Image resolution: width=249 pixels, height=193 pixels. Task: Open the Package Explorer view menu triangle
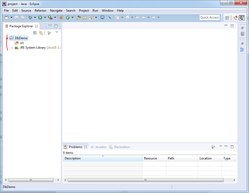coord(57,32)
